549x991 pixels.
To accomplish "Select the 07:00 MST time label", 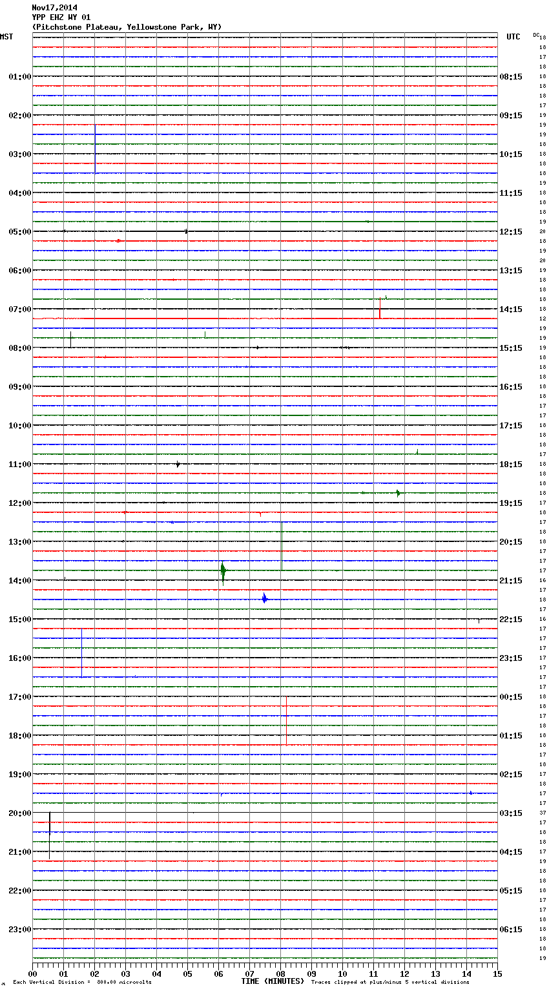I will (x=19, y=309).
